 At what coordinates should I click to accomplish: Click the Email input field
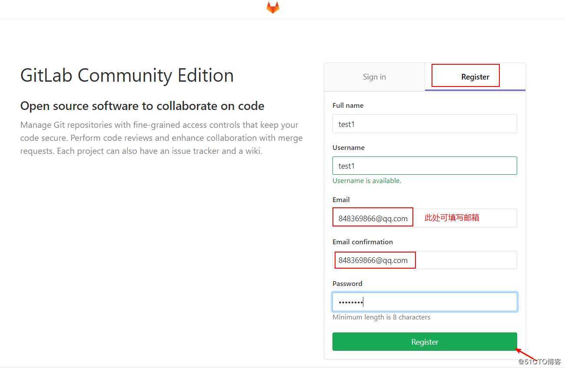coord(425,218)
